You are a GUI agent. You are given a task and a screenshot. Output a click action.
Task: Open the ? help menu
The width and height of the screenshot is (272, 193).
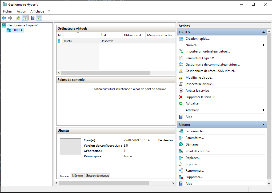coord(49,11)
